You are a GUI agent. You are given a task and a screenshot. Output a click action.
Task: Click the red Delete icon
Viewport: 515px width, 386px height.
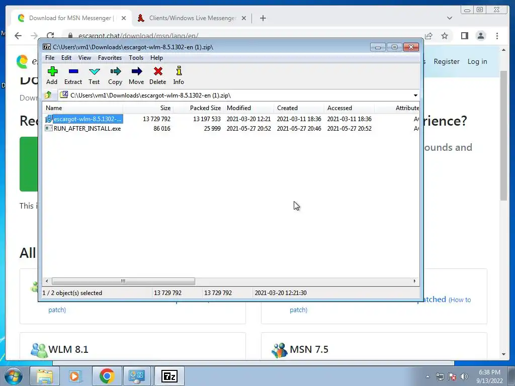coord(157,75)
